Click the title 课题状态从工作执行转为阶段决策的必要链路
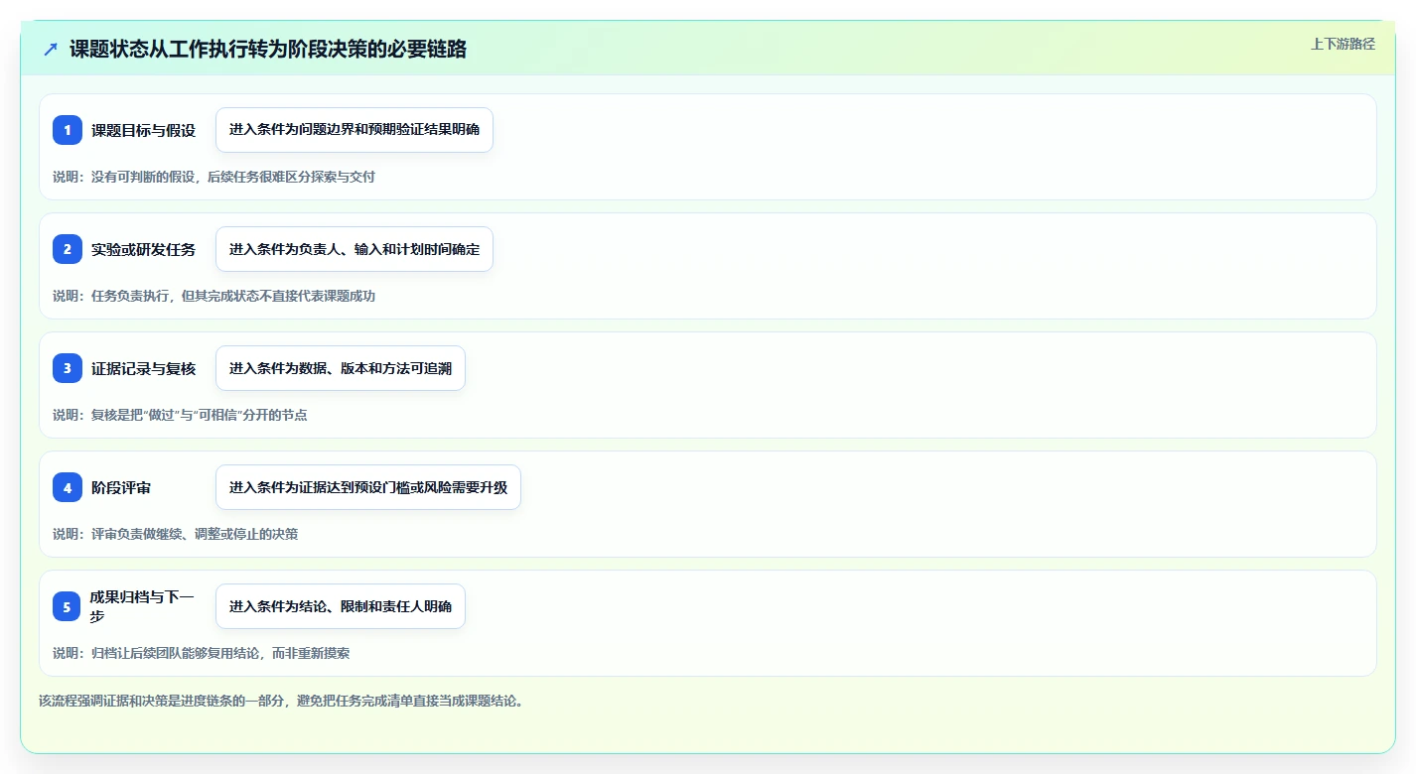 pyautogui.click(x=268, y=49)
